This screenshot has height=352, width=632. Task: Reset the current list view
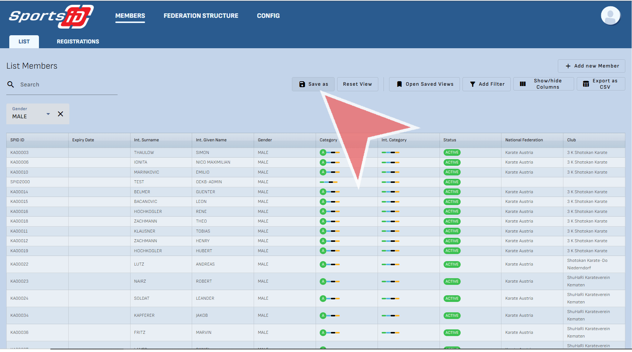coord(357,84)
